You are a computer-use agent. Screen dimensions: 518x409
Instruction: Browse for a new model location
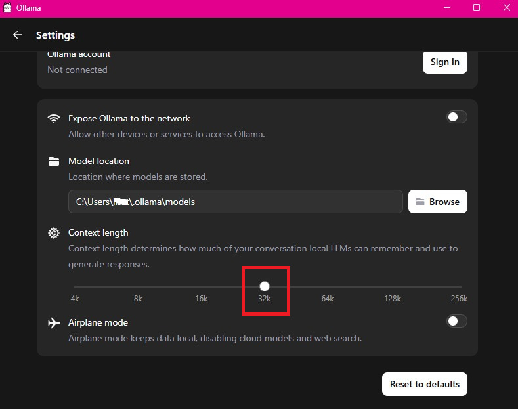coord(437,202)
